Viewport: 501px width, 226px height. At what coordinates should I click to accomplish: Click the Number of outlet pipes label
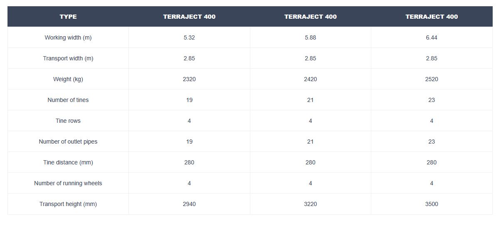coord(68,142)
